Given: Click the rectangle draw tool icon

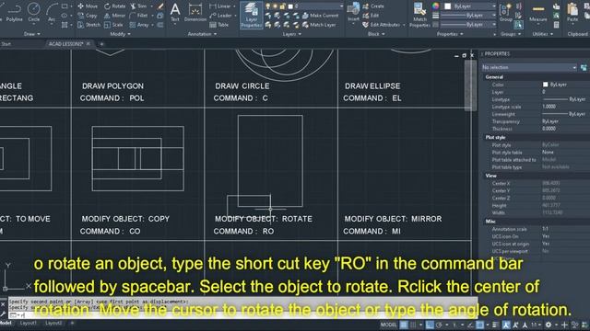Looking at the screenshot, I should pos(65,6).
